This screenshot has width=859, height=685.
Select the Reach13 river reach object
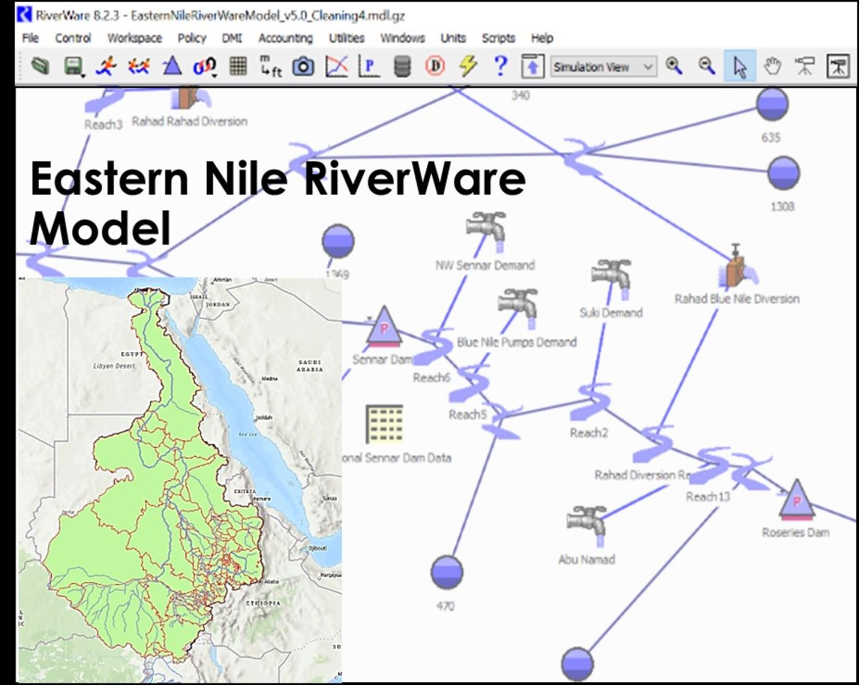coord(710,467)
